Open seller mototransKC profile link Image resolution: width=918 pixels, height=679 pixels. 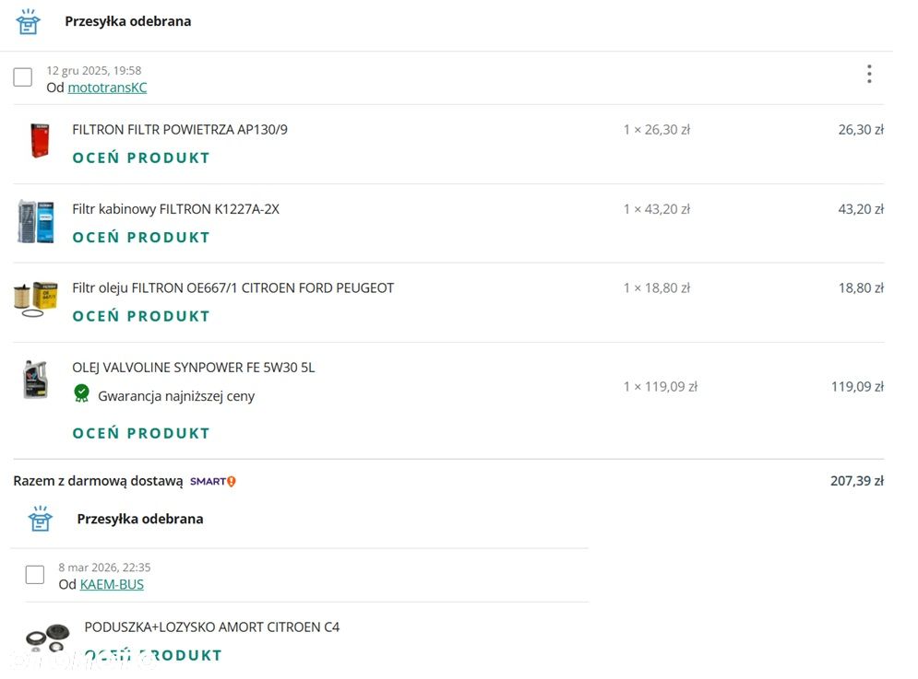107,88
